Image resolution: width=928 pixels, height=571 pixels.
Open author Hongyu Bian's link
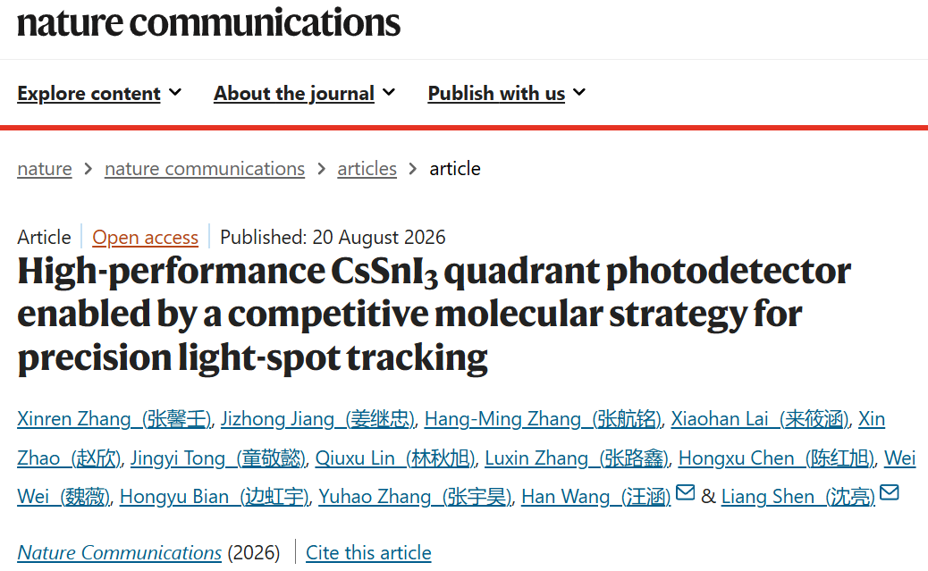[x=215, y=497]
